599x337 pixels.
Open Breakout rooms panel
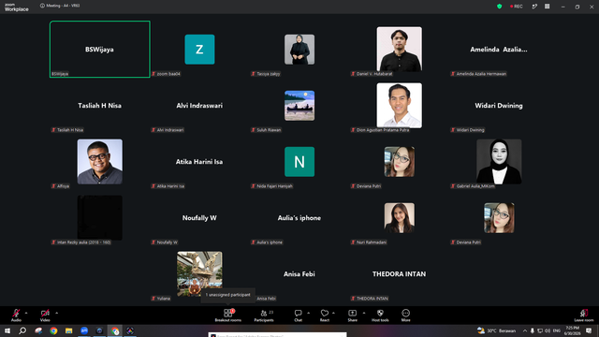point(228,315)
